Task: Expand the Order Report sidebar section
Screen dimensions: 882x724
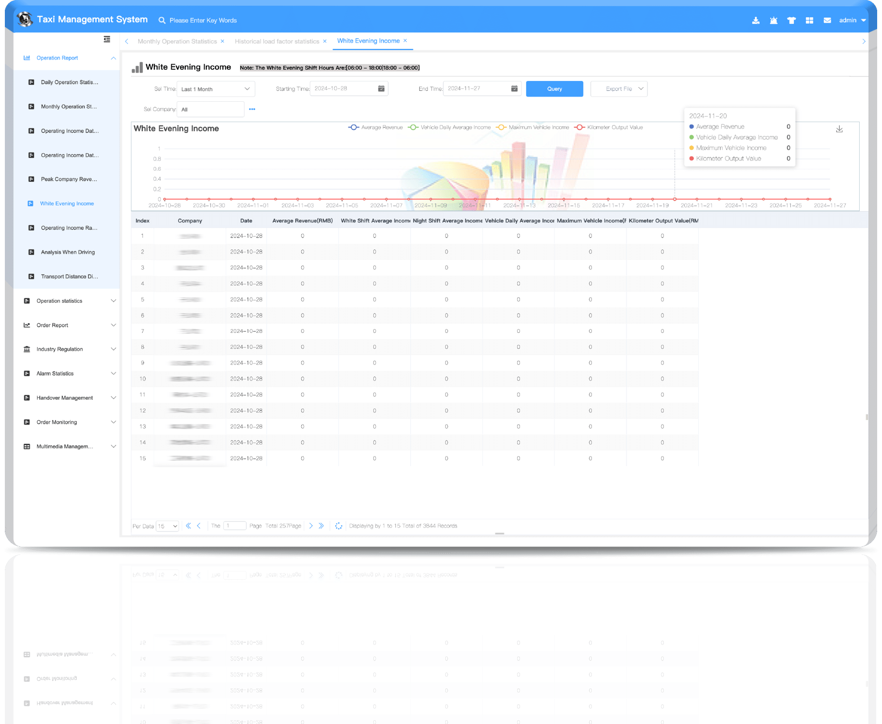Action: click(70, 325)
